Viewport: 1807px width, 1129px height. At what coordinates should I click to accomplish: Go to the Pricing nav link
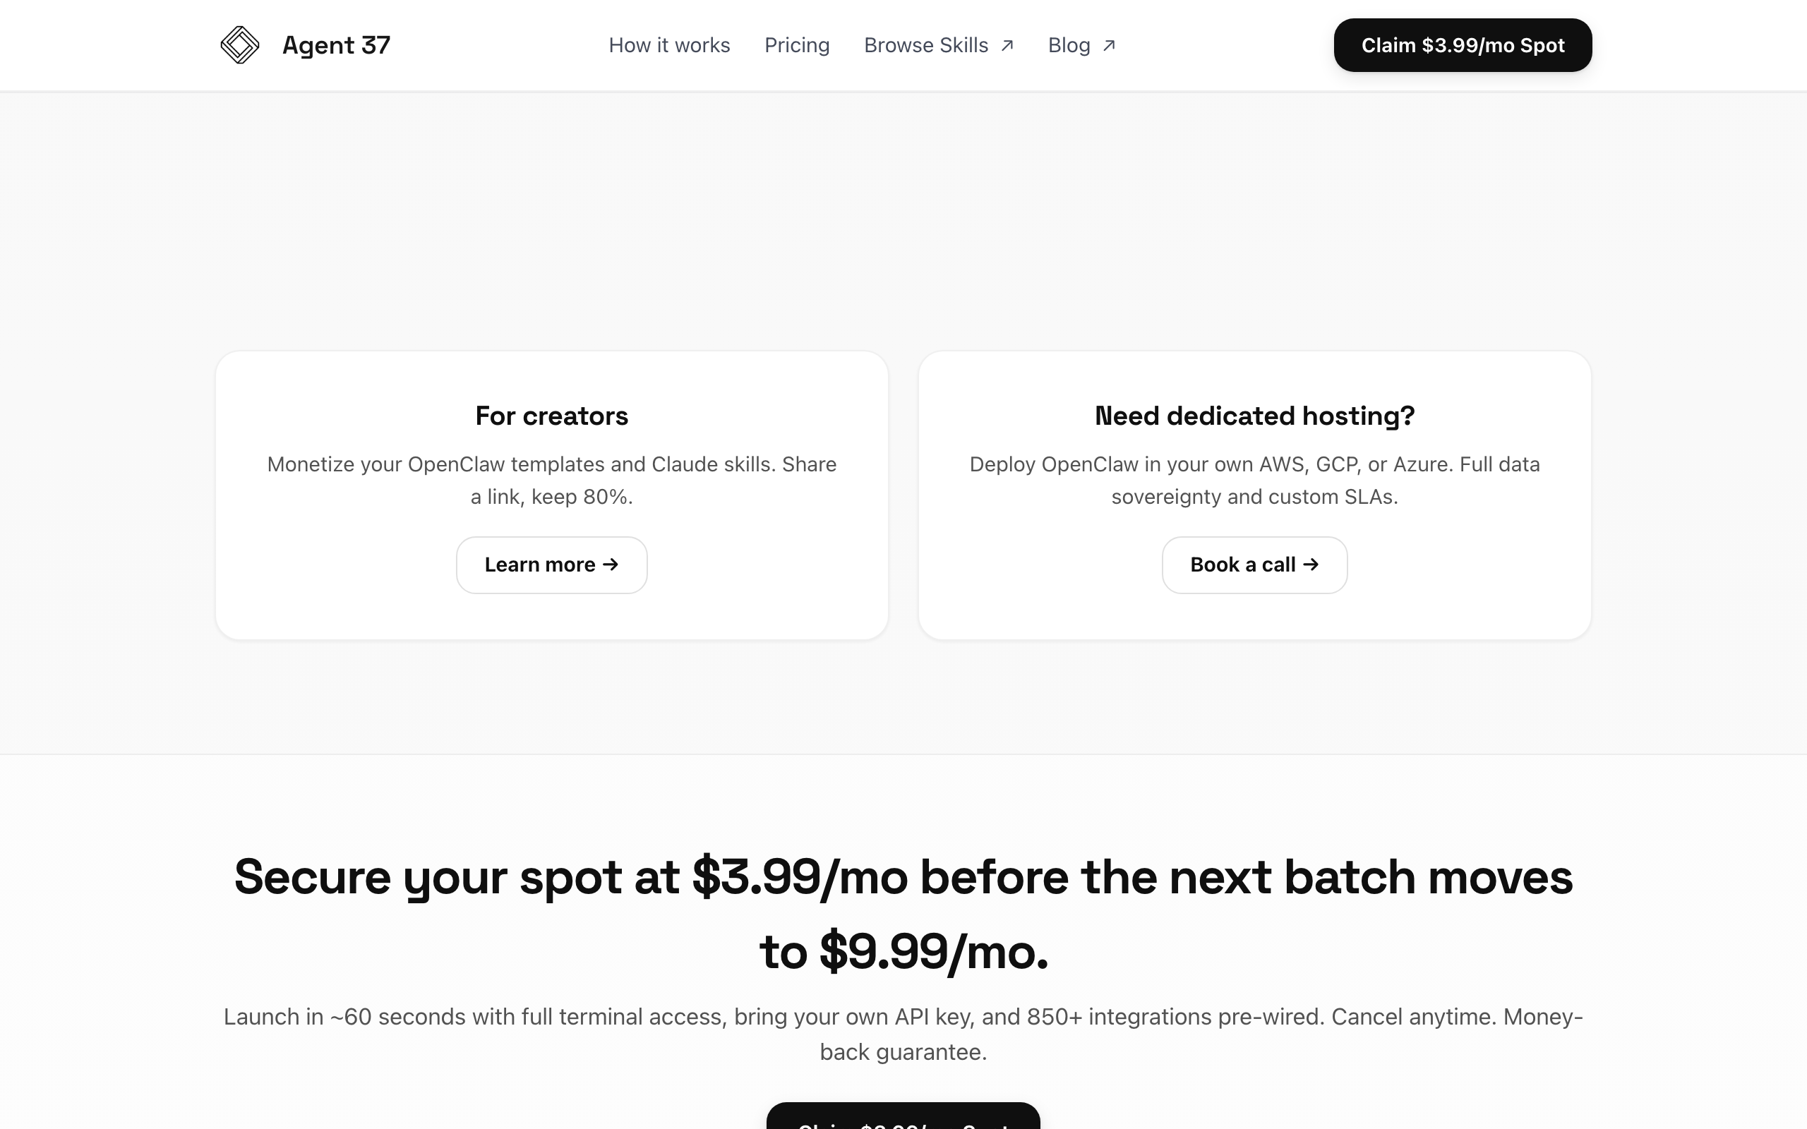797,46
